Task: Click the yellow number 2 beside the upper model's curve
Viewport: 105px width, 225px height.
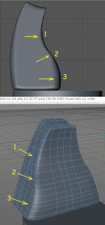Action: 56,54
